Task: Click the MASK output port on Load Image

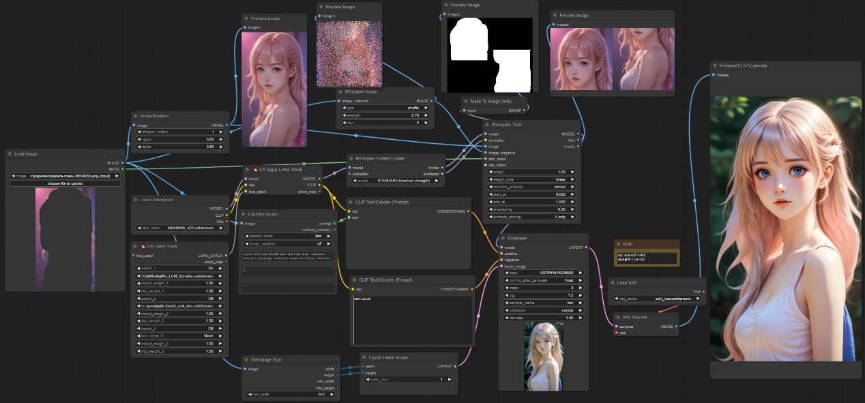Action: tap(123, 168)
